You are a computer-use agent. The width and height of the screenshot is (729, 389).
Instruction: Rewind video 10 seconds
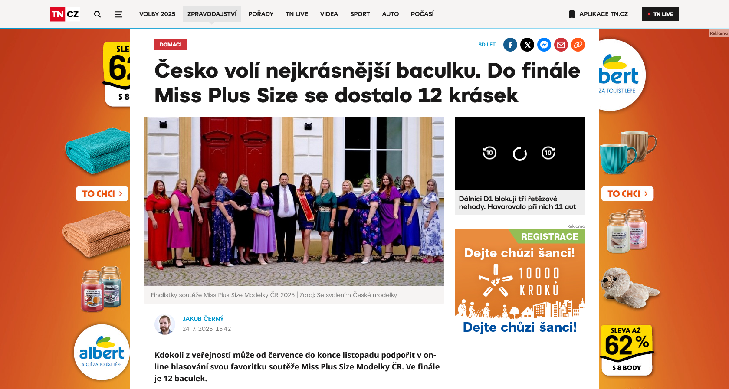tap(489, 153)
